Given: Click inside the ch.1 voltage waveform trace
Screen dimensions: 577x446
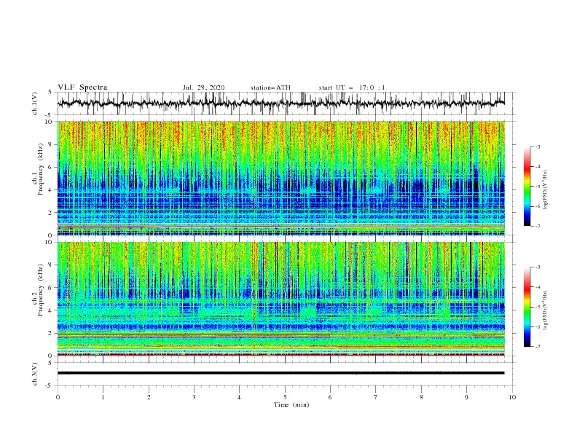Looking at the screenshot, I should tap(280, 103).
